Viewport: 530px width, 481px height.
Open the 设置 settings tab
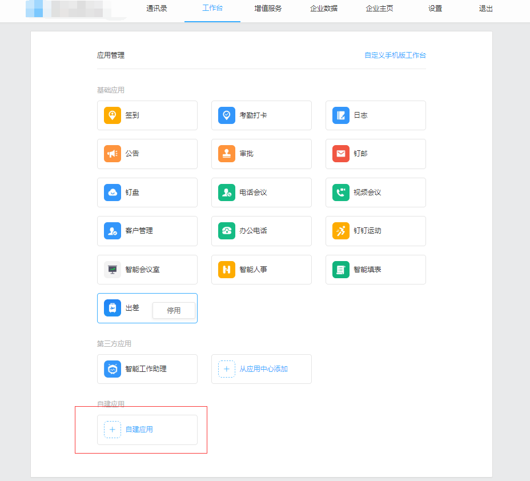435,9
